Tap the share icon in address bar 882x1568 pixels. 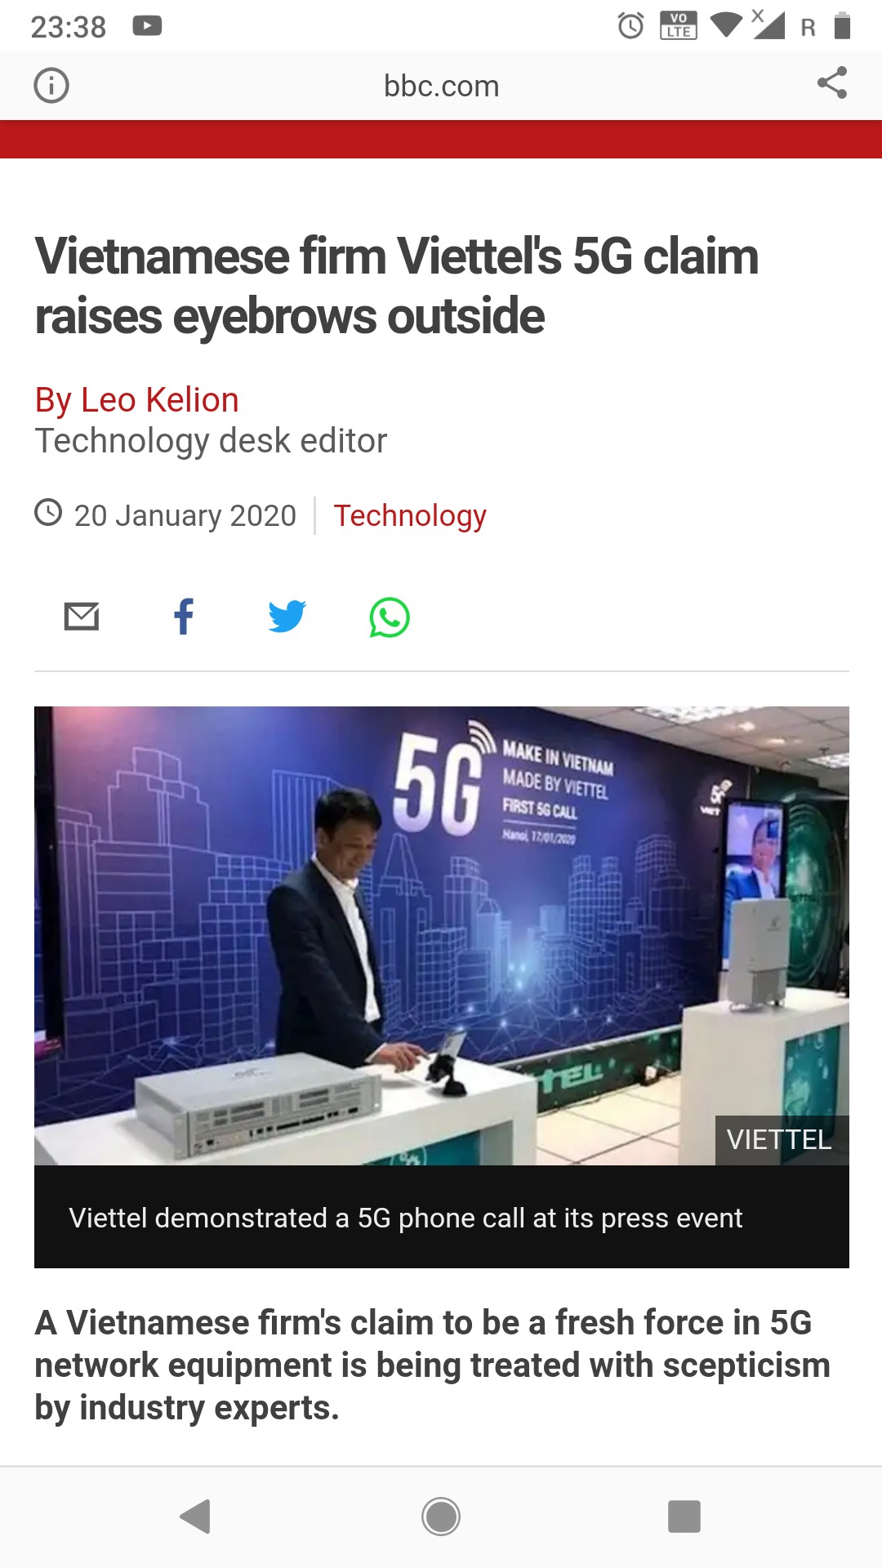pos(832,83)
